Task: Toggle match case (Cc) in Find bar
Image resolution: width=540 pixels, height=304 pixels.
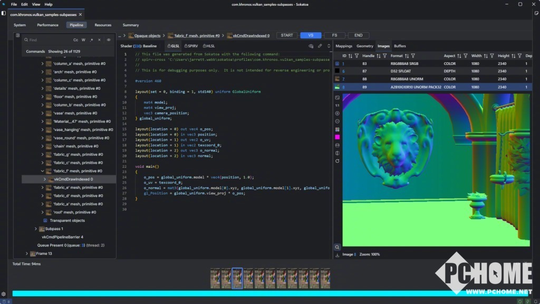Action: point(75,40)
